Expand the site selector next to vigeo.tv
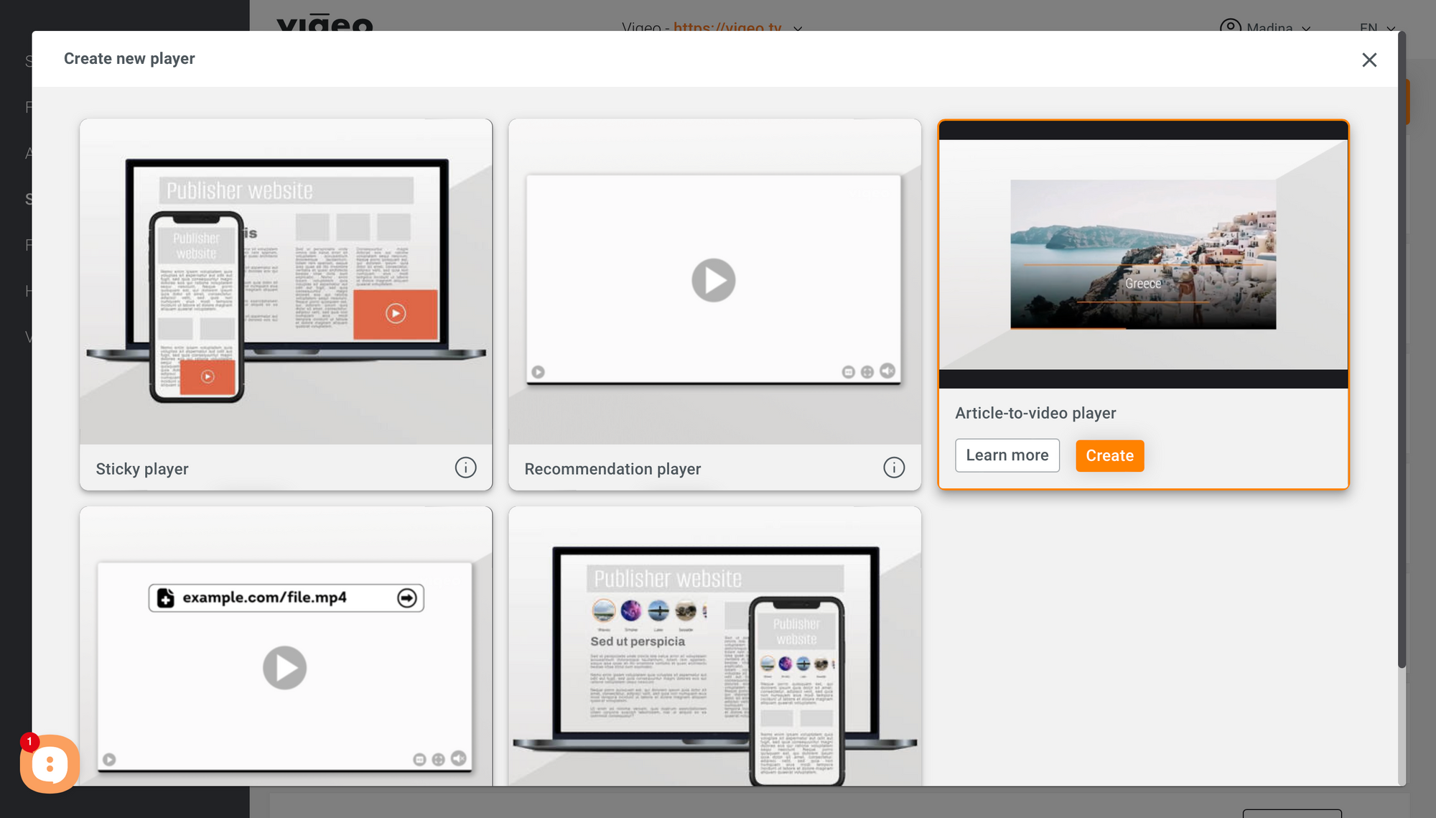Image resolution: width=1436 pixels, height=818 pixels. tap(797, 29)
